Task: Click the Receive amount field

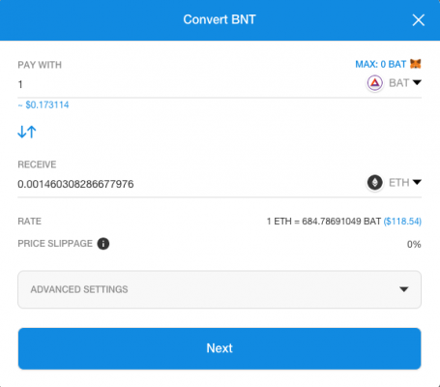Action: (x=191, y=184)
